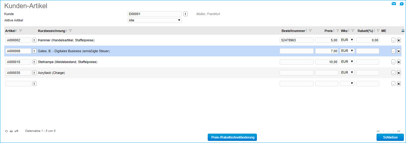Open the Aktive Artikel dropdown

(155, 21)
